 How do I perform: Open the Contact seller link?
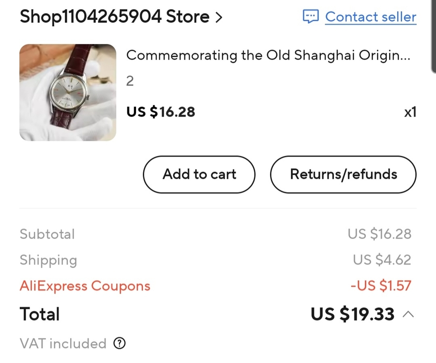coord(371,16)
